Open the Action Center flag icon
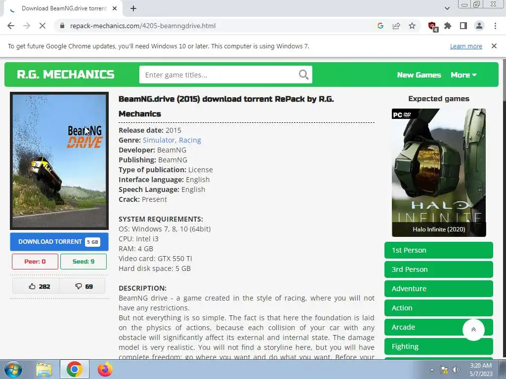The image size is (506, 379). 444,370
